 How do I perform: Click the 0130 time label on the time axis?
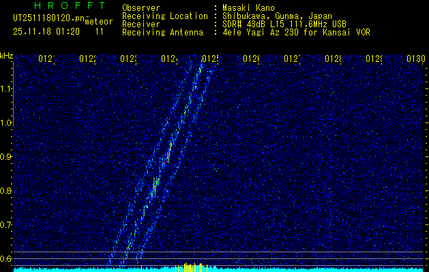[x=416, y=59]
